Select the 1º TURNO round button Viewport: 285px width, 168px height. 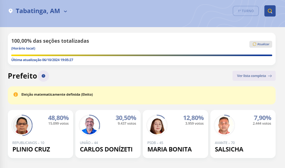pyautogui.click(x=246, y=11)
